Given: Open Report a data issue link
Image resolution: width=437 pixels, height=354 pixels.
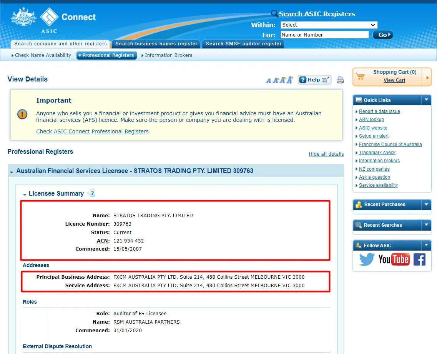Looking at the screenshot, I should (379, 111).
